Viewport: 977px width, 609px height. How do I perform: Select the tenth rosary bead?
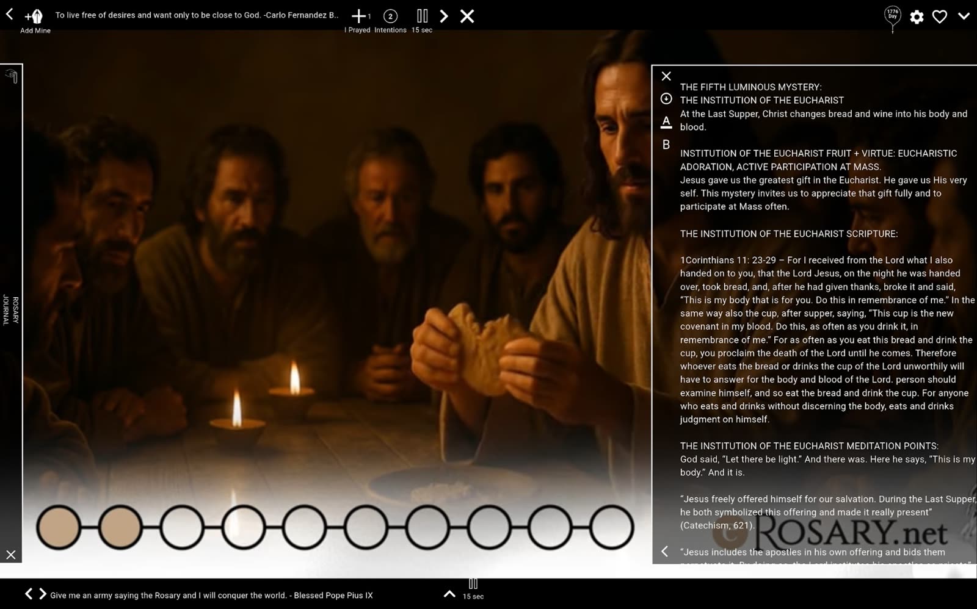point(612,527)
